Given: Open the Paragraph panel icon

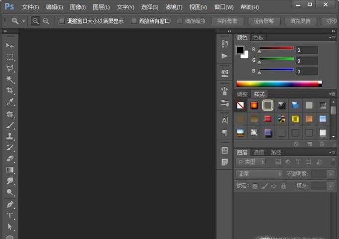Looking at the screenshot, I should pyautogui.click(x=225, y=133).
